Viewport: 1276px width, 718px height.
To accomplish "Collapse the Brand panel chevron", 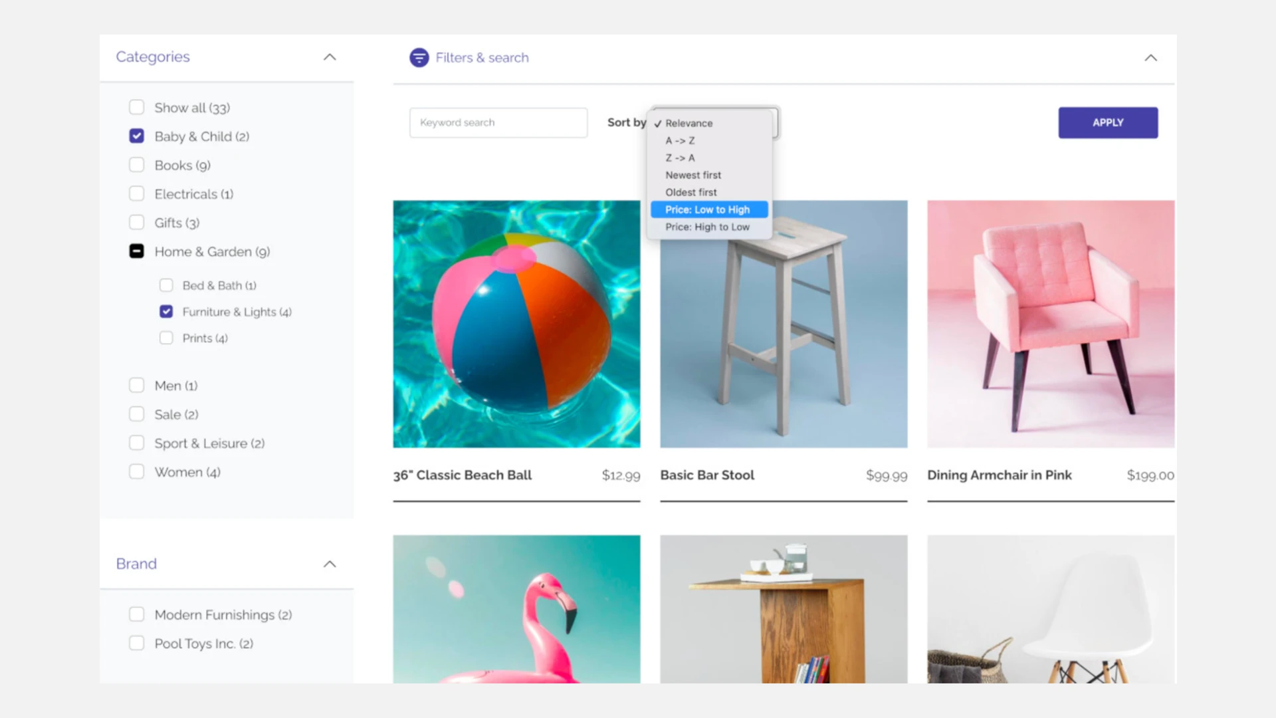I will point(330,564).
